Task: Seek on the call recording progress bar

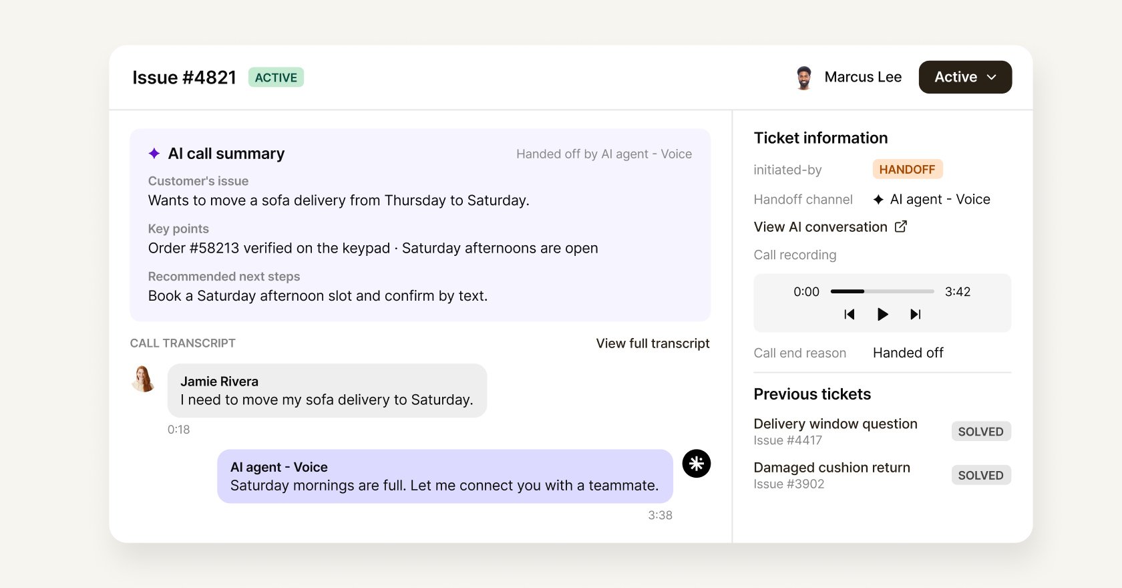Action: click(882, 291)
